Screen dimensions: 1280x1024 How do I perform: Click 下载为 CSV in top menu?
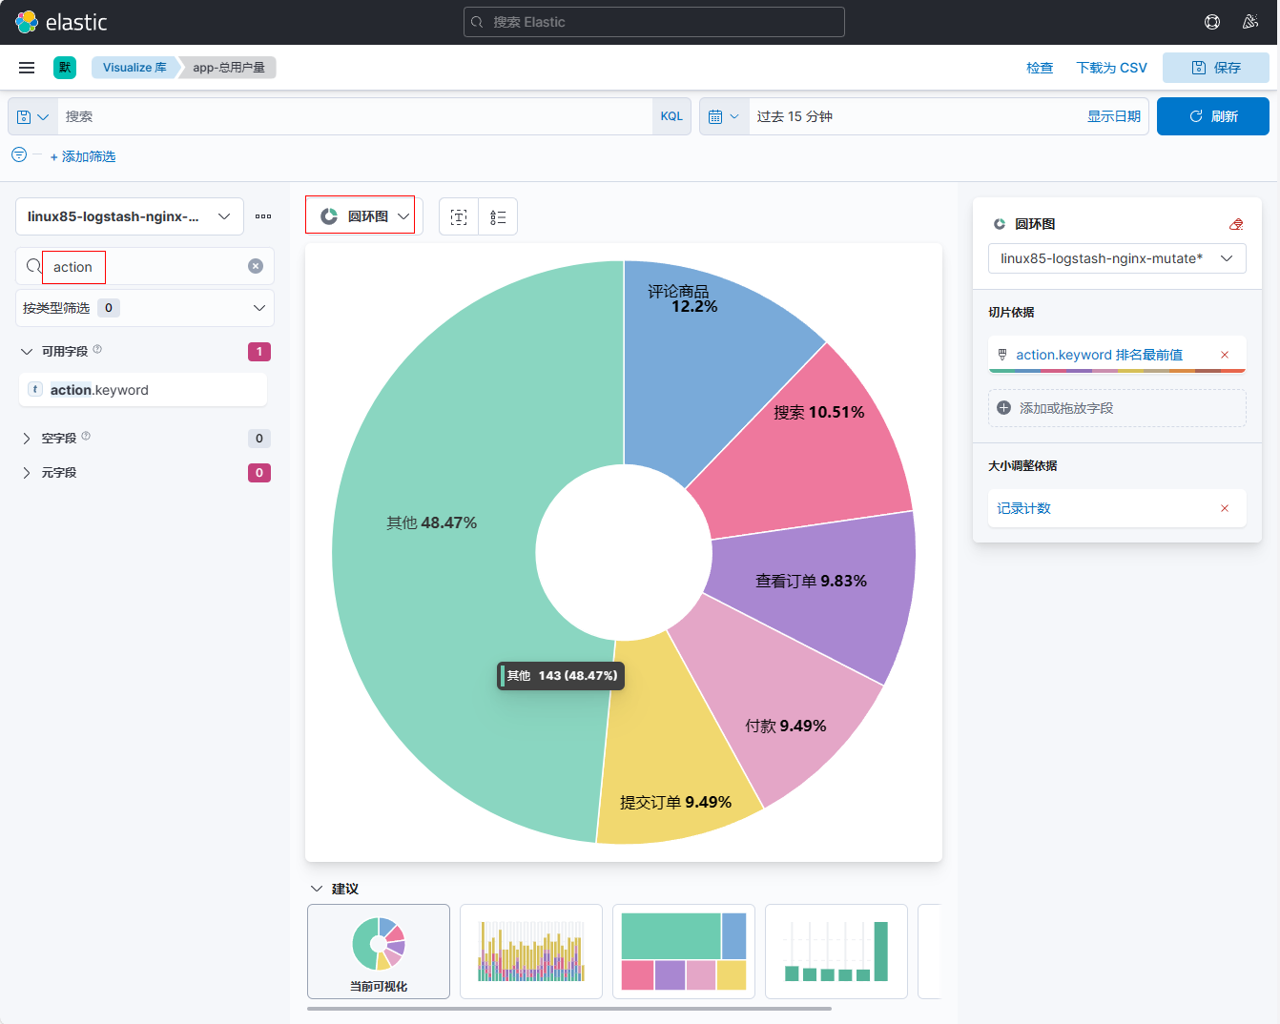coord(1111,68)
